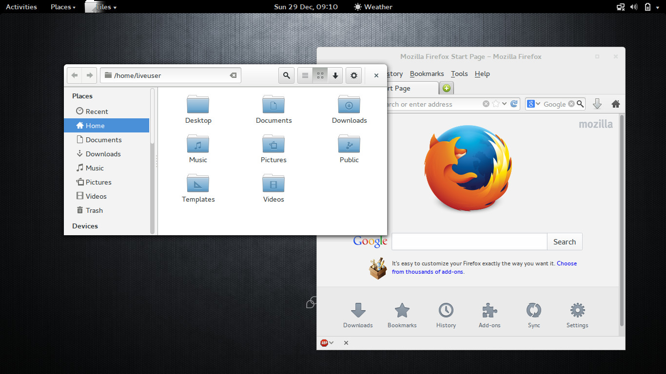Open Trash in Places sidebar
This screenshot has height=374, width=666.
[107, 210]
